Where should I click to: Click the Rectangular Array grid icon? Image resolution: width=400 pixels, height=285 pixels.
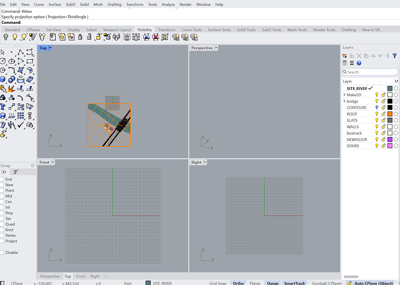pos(21,116)
